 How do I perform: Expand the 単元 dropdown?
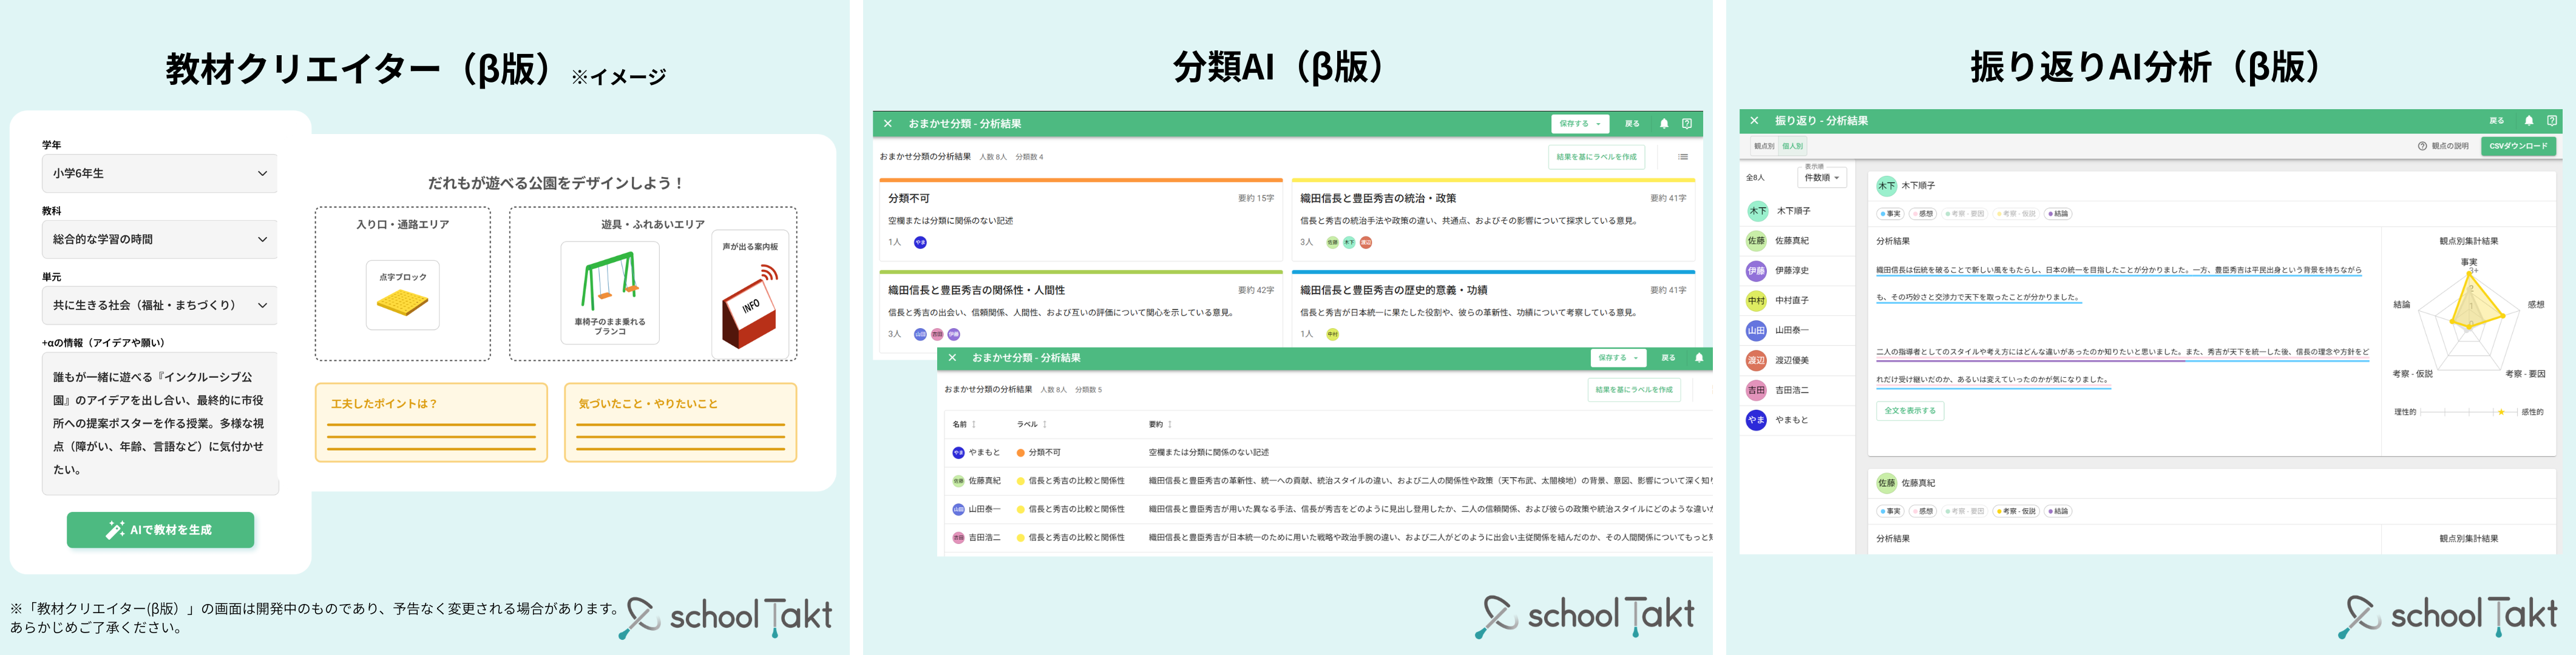click(x=160, y=306)
